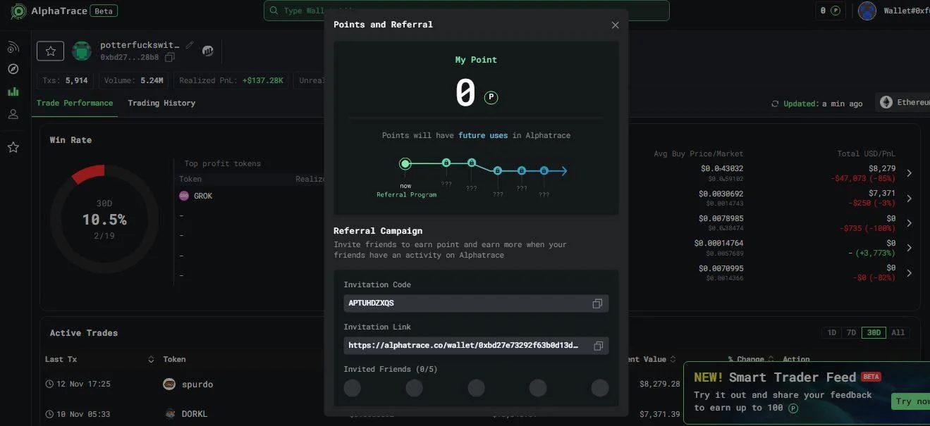The width and height of the screenshot is (930, 426).
Task: Click the Invitation Link URL field
Action: click(x=476, y=346)
